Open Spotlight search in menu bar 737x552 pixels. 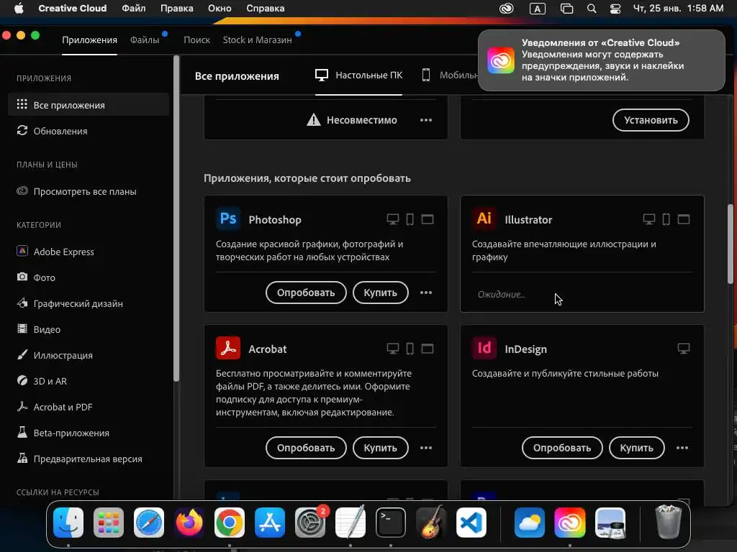click(x=592, y=9)
